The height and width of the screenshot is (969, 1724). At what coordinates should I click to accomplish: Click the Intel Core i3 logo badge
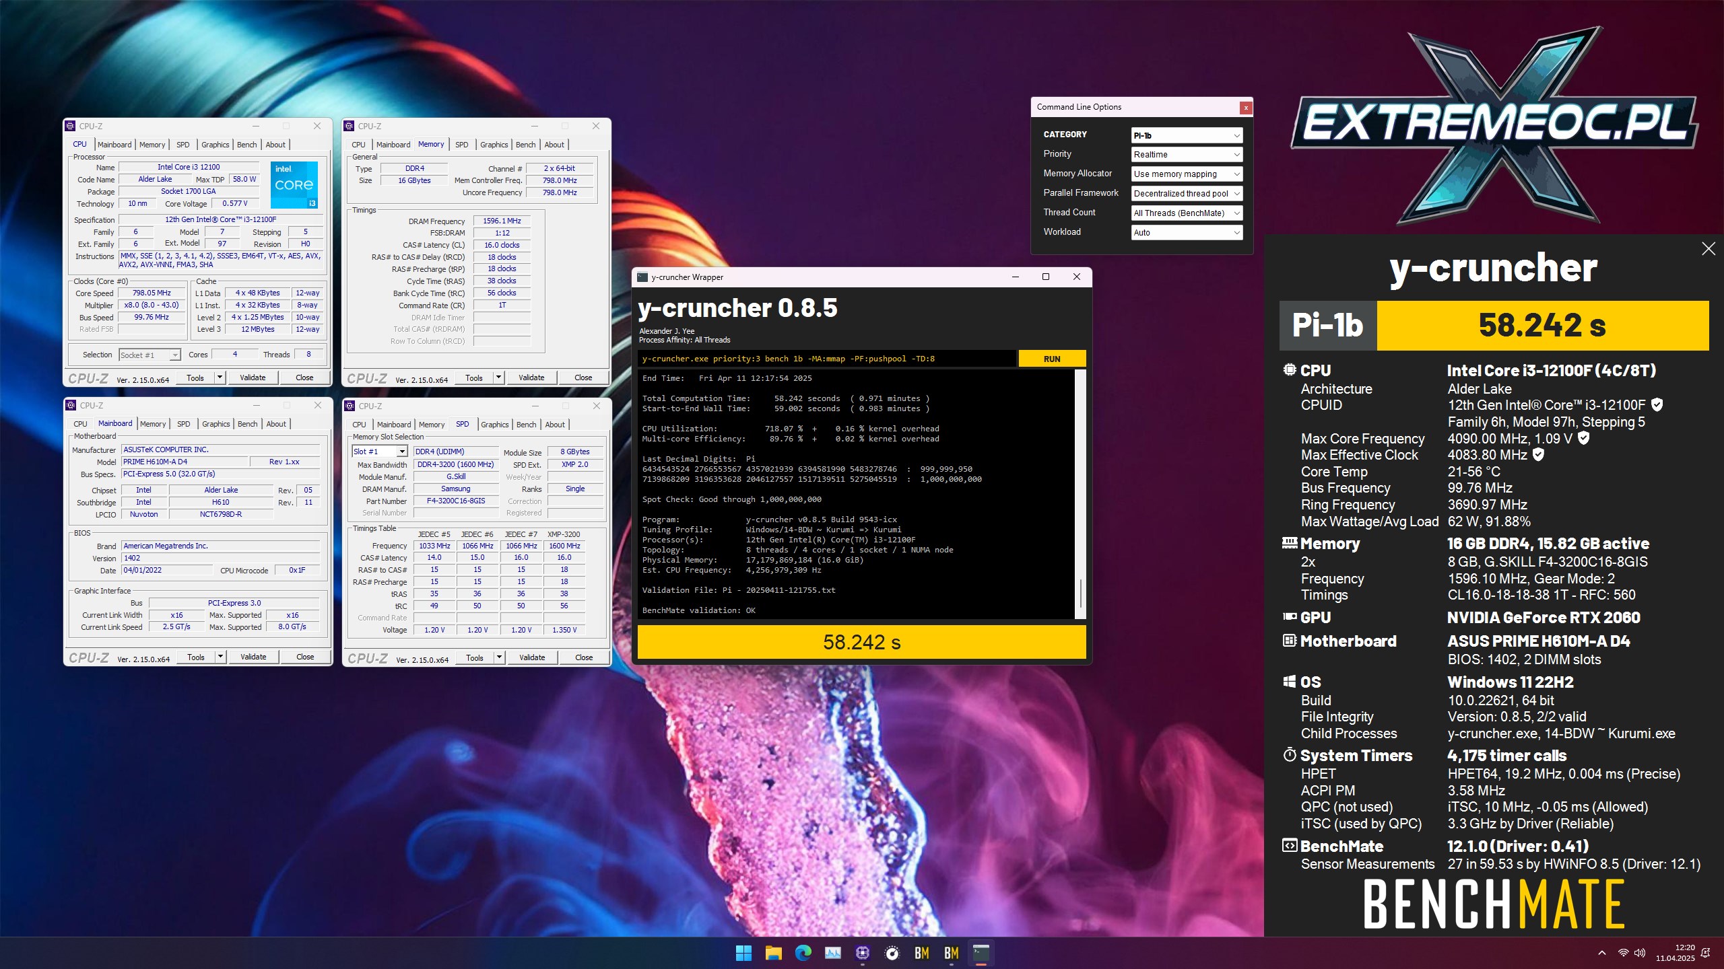click(x=294, y=184)
